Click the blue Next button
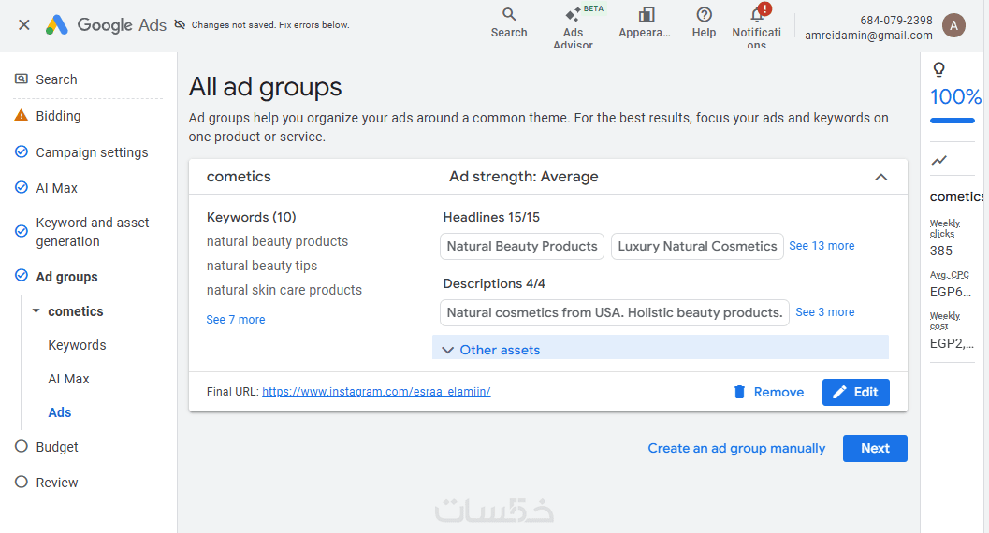Screen dimensions: 989x533 pyautogui.click(x=875, y=448)
